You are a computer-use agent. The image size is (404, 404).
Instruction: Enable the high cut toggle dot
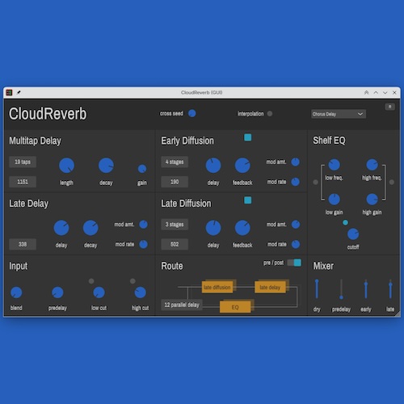tap(133, 281)
